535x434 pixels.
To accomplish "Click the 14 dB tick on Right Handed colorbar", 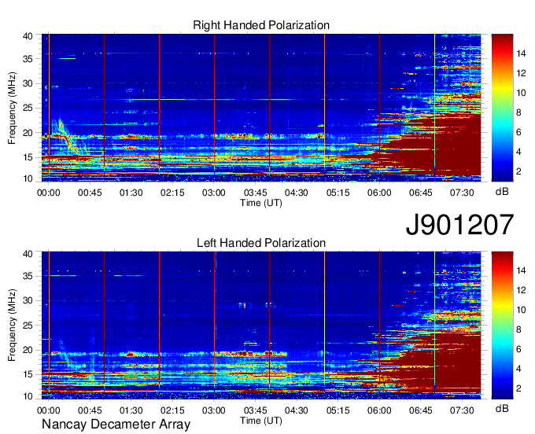I will tap(522, 53).
